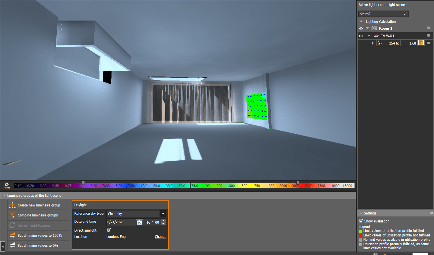Collapse the Lighting Calculation section
The image size is (434, 255).
point(361,21)
